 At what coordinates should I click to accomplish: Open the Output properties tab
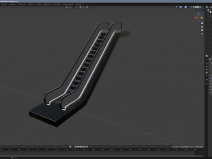pyautogui.click(x=207, y=66)
